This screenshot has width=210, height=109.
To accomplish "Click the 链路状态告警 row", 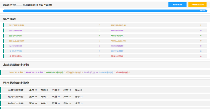I will pos(105,103).
